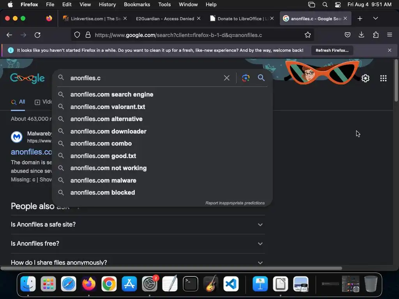Click "Report inappropriate predictions" link

pyautogui.click(x=235, y=203)
